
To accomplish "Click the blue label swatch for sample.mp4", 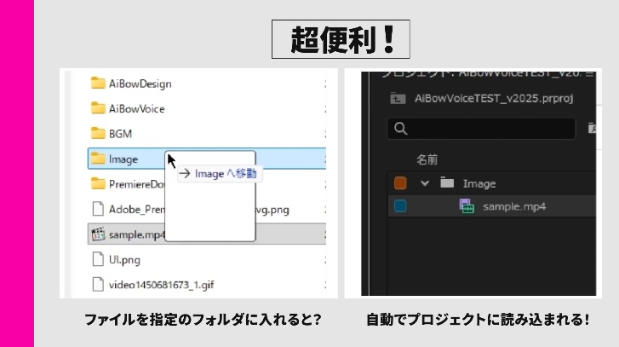I will 400,206.
